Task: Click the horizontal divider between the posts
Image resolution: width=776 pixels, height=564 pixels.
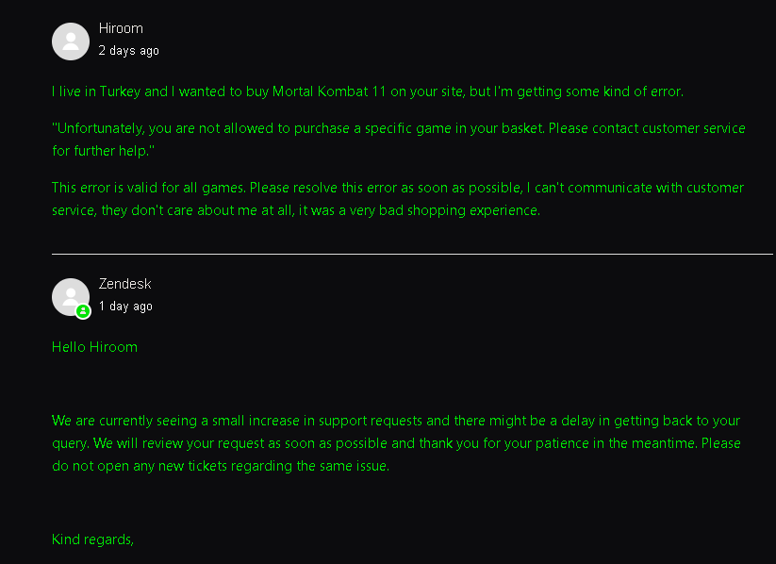Action: tap(412, 254)
